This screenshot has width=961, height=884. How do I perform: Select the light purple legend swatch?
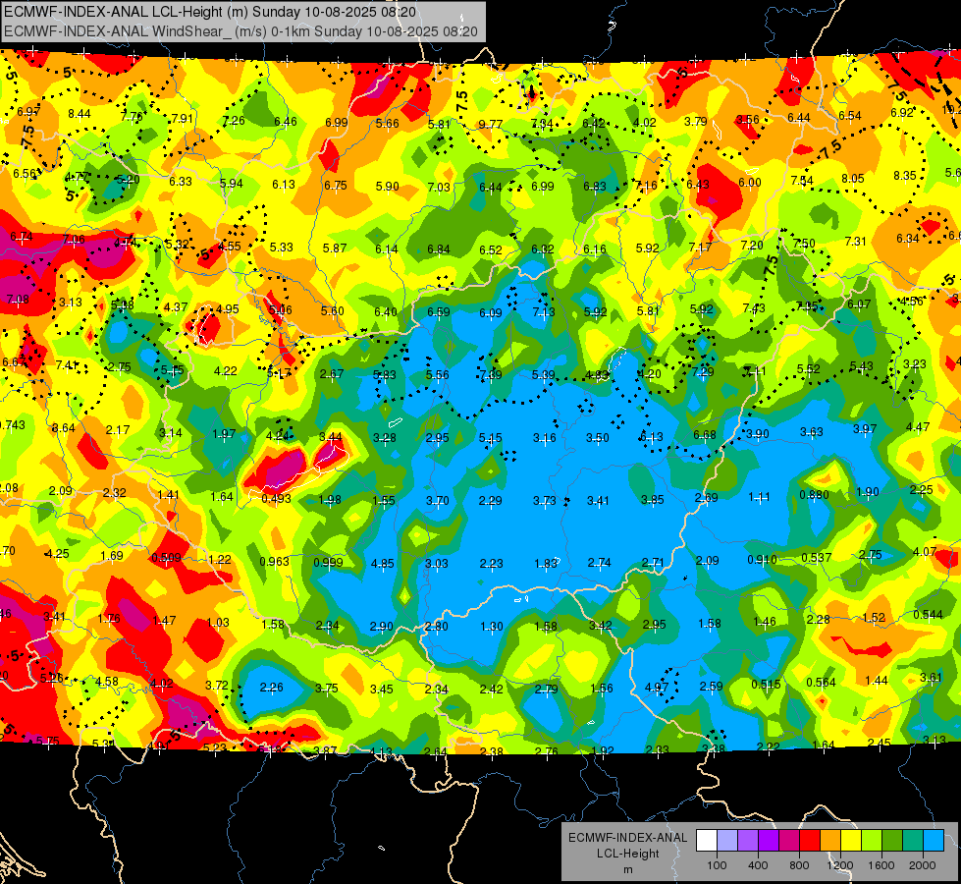click(x=748, y=841)
